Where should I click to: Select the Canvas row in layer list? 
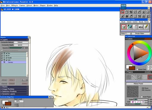coord(14,62)
